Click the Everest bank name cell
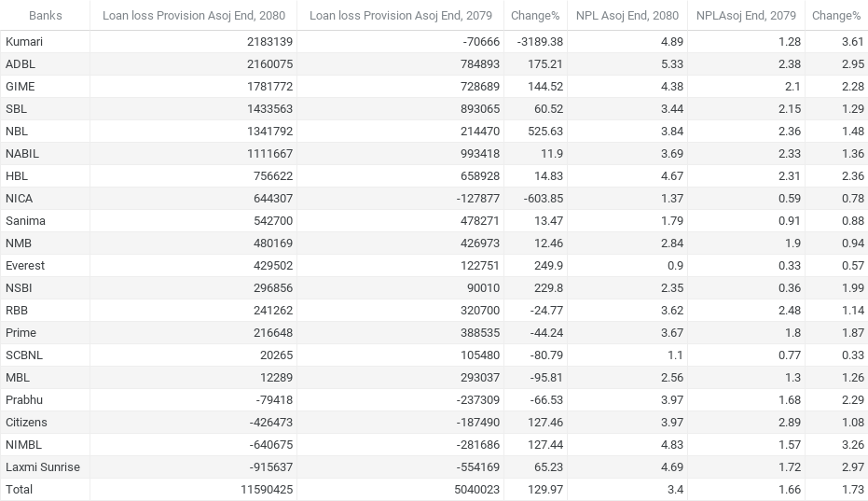 point(25,266)
